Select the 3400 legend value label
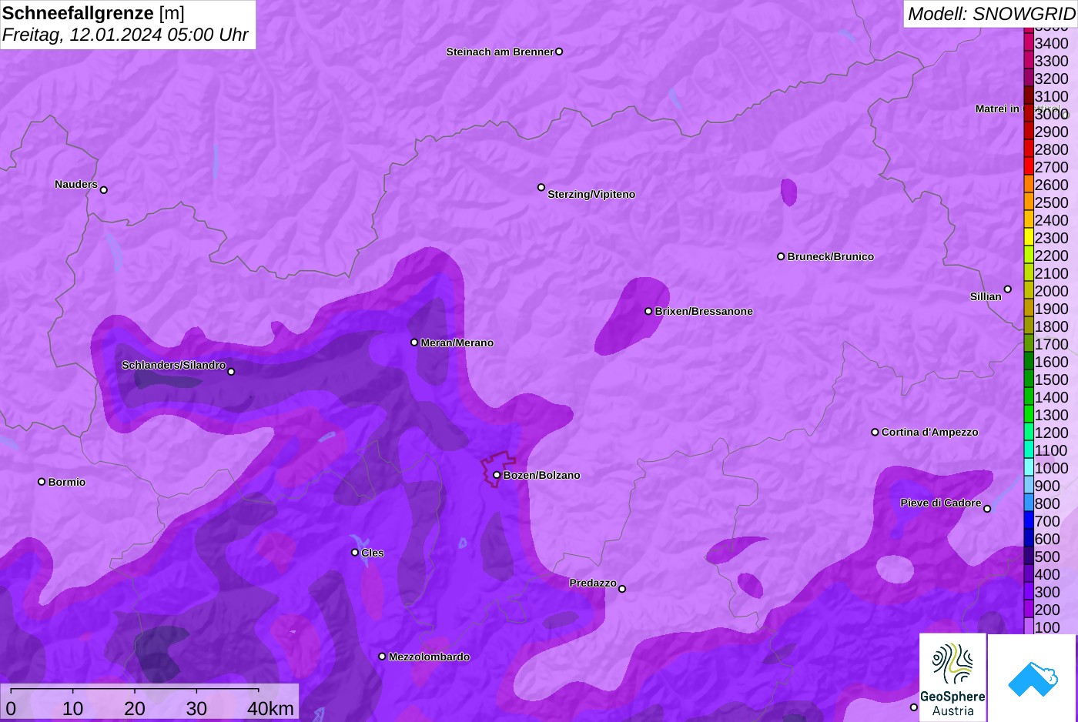Screen dimensions: 1078x722 pos(1051,43)
